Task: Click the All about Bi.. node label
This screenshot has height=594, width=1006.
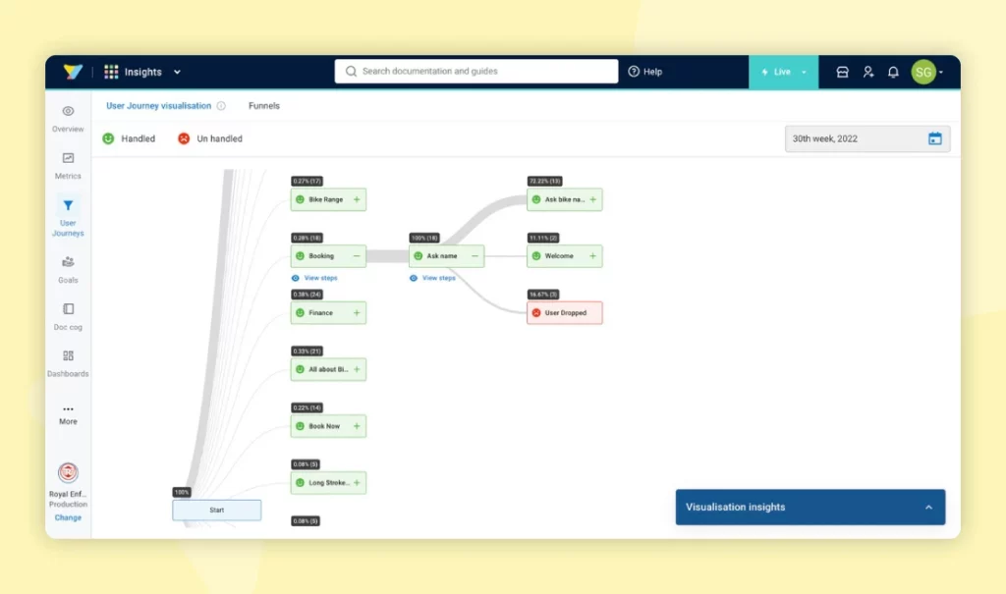Action: pyautogui.click(x=328, y=369)
